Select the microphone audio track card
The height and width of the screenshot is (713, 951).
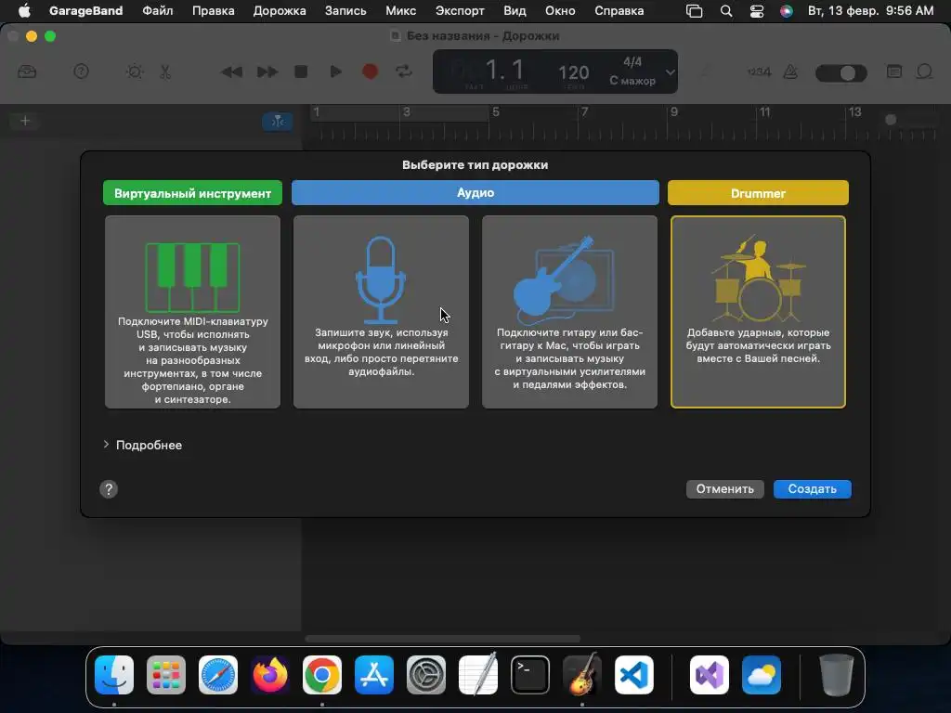click(381, 312)
